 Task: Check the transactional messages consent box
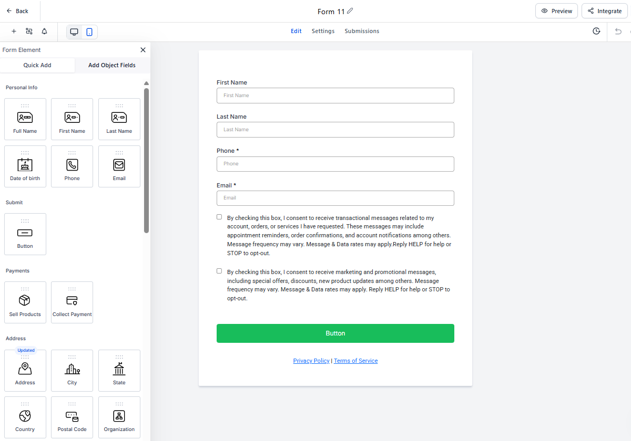click(219, 217)
